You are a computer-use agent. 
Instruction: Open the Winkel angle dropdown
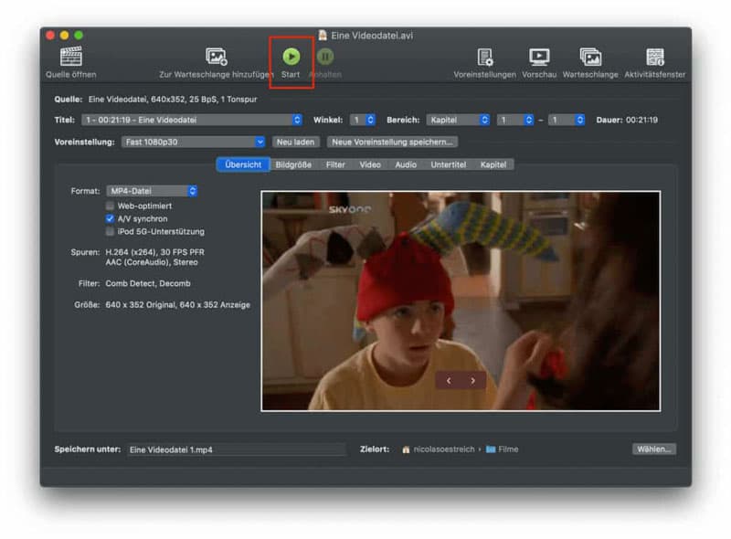362,120
